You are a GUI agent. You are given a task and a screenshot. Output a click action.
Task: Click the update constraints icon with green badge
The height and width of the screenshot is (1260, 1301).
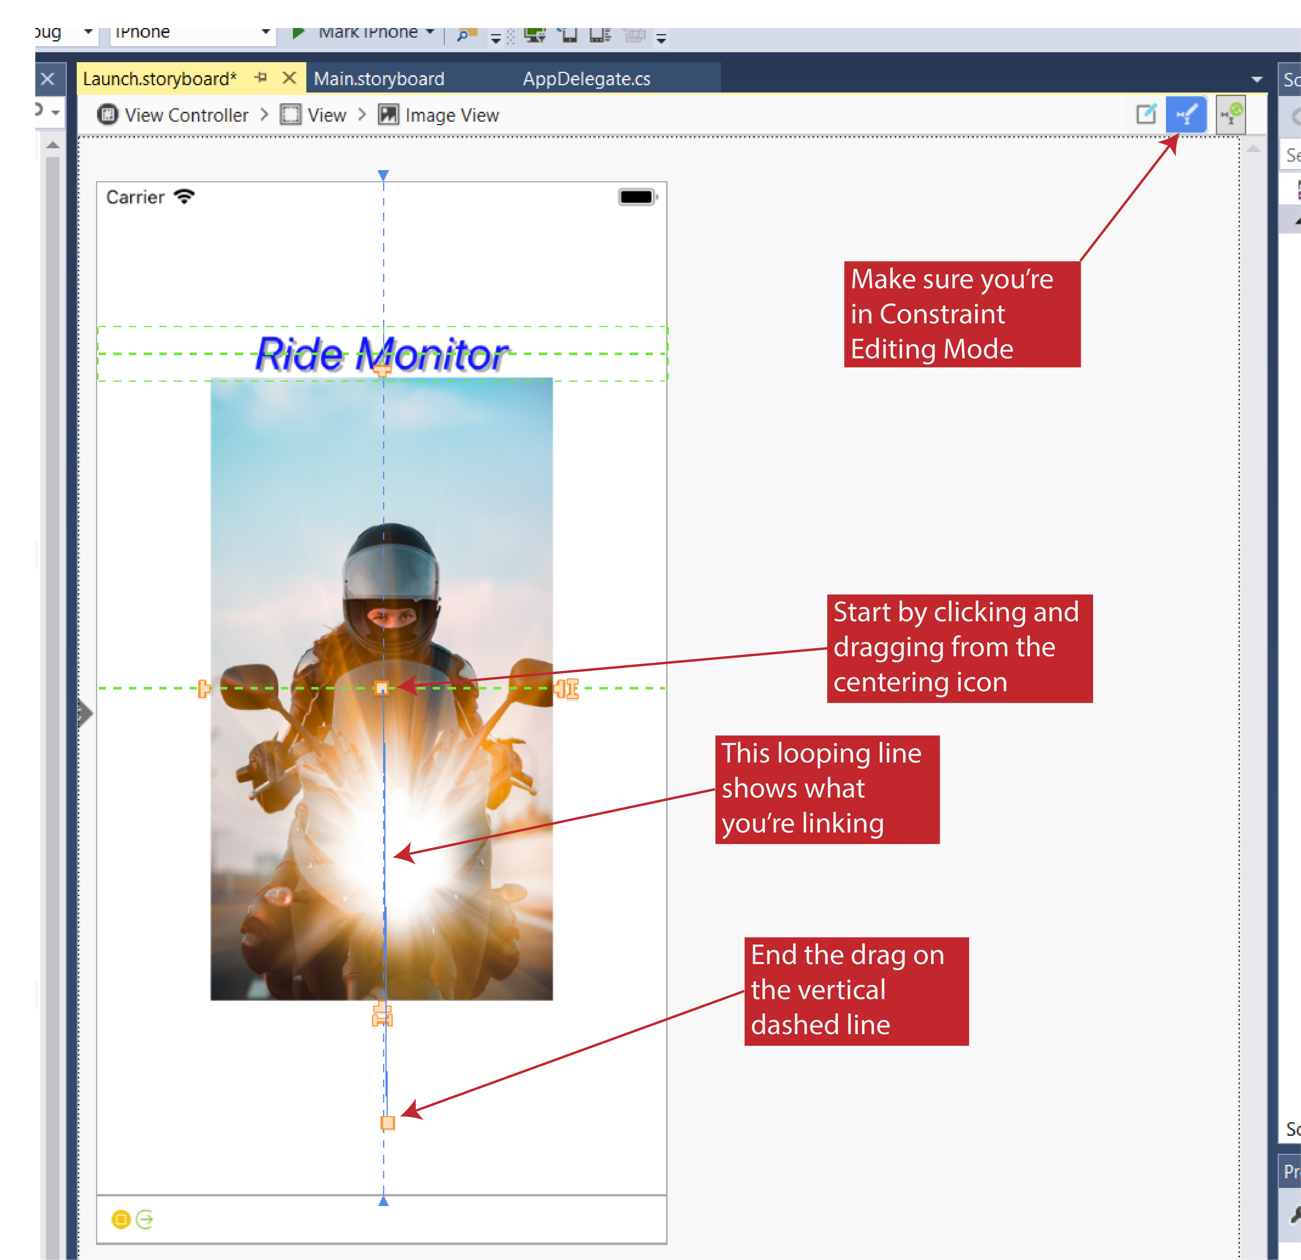[1231, 115]
